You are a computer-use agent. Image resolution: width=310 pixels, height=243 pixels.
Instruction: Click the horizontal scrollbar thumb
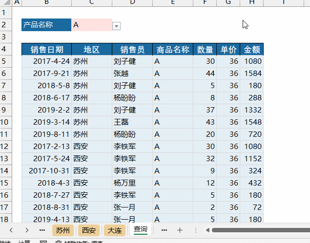click(x=261, y=230)
